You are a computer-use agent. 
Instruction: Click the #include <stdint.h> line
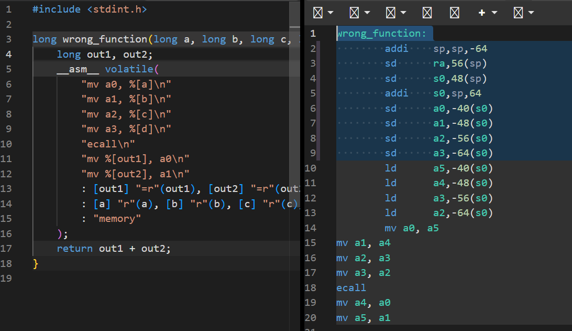pos(90,9)
